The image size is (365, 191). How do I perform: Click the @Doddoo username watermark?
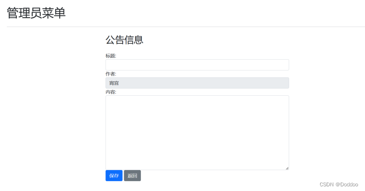347,184
